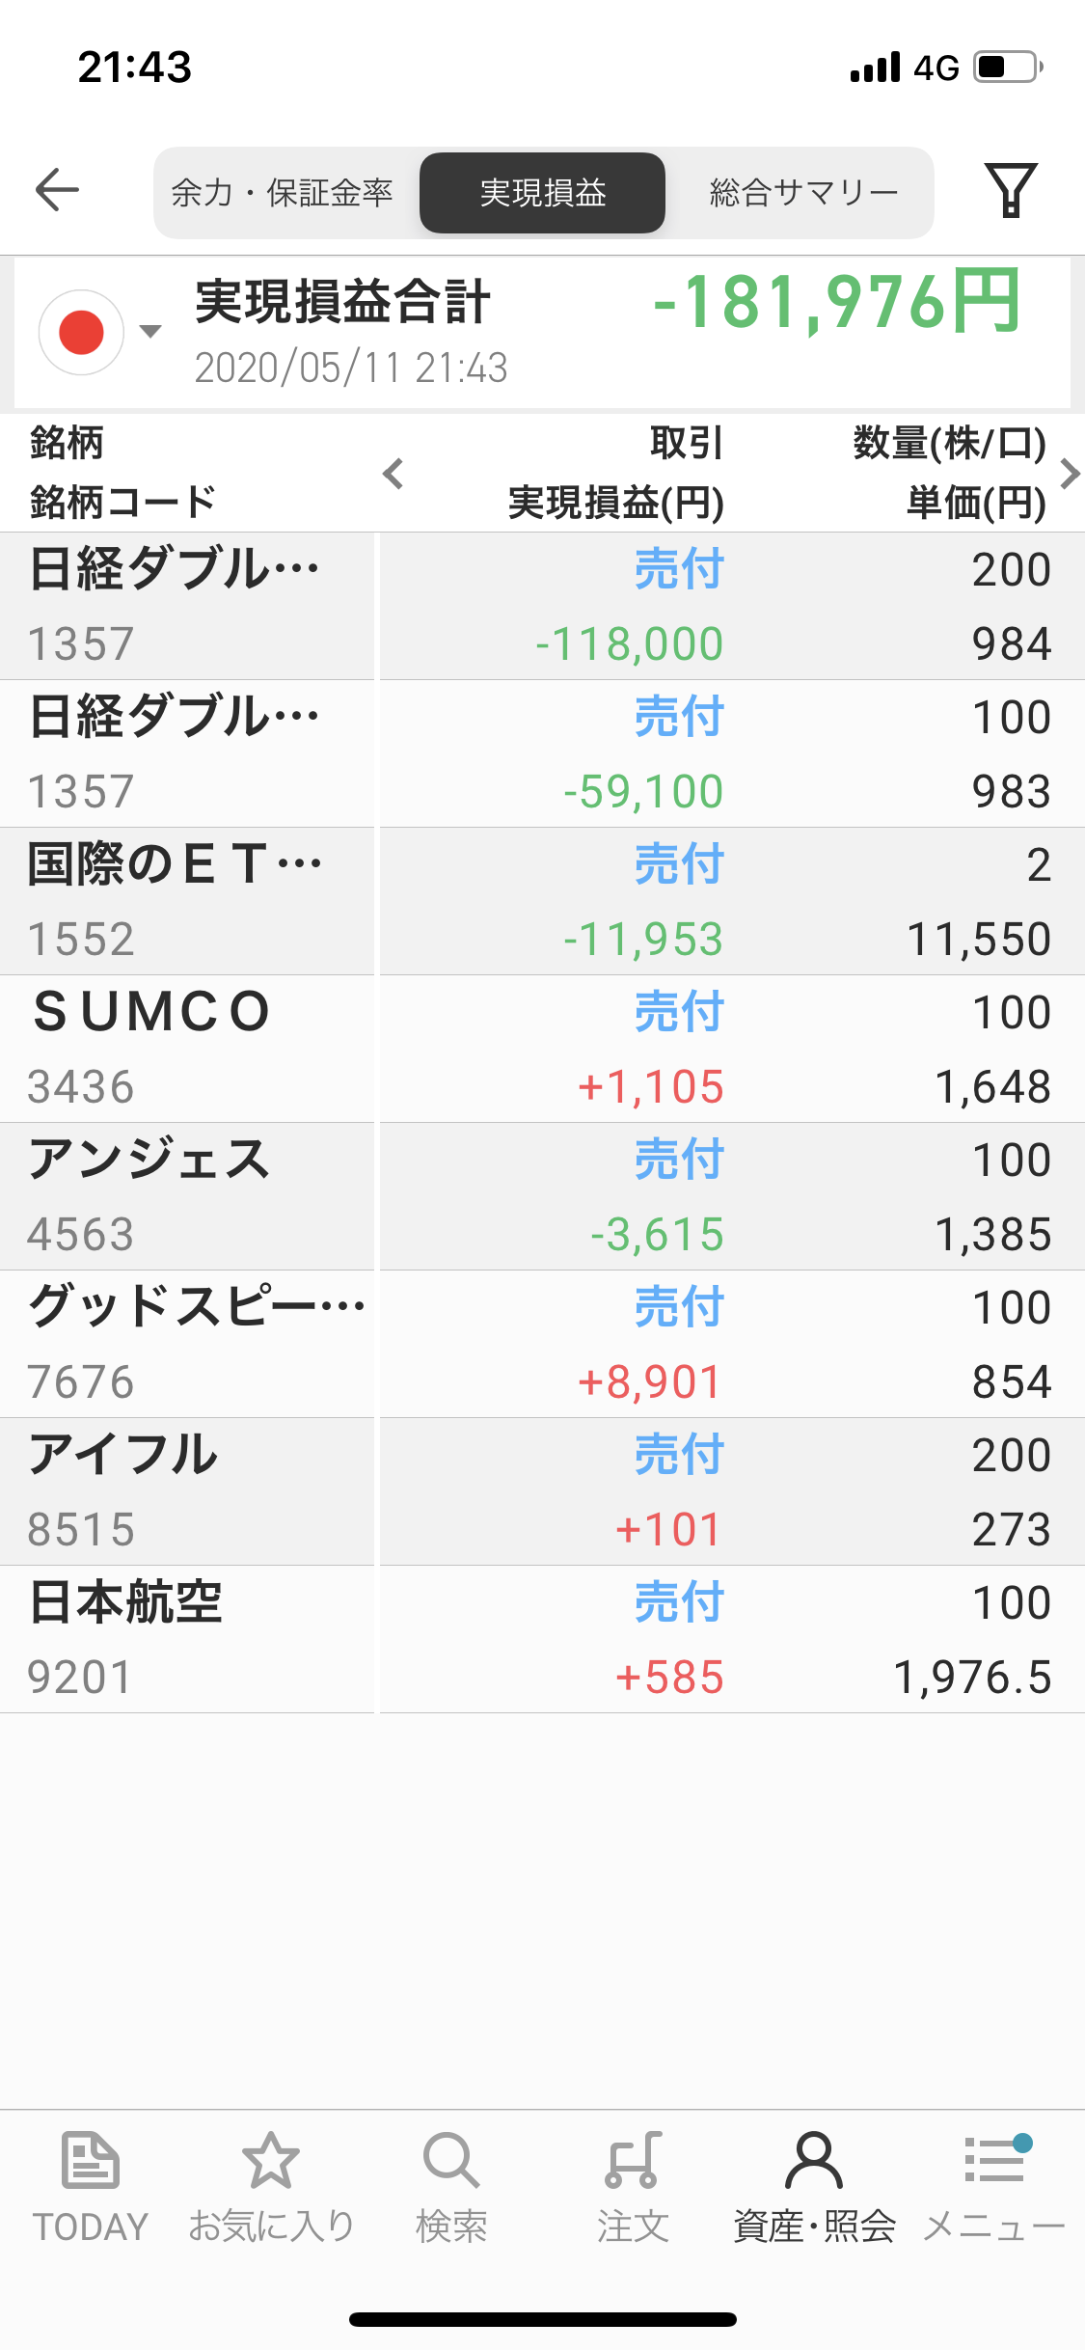Switch to 余力・保証金率 tab
Image resolution: width=1085 pixels, height=2350 pixels.
(283, 193)
